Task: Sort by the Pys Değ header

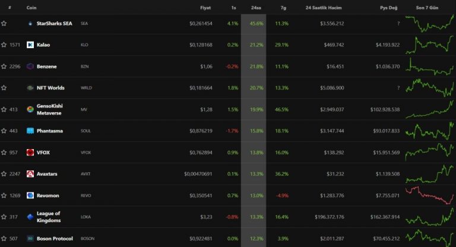Action: click(388, 8)
